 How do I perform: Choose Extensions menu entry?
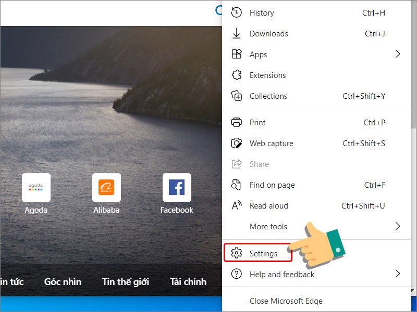click(316, 75)
